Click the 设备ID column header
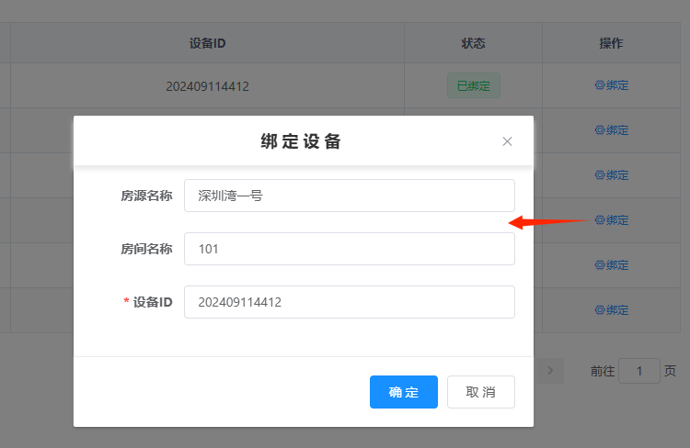690x448 pixels. (207, 43)
